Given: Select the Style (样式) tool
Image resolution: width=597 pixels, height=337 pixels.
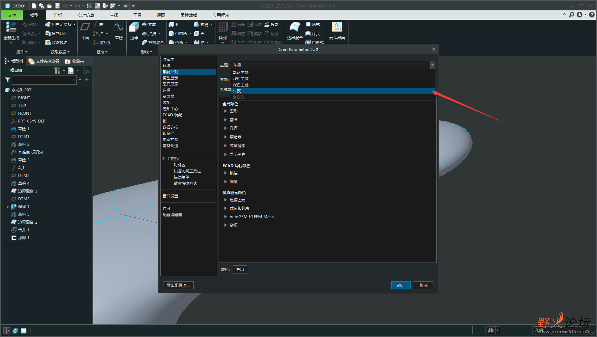Looking at the screenshot, I should [x=313, y=34].
